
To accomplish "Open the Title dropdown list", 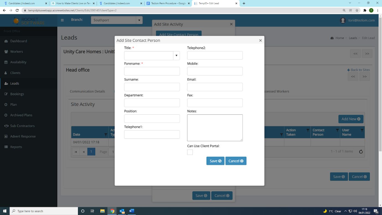I will (176, 56).
